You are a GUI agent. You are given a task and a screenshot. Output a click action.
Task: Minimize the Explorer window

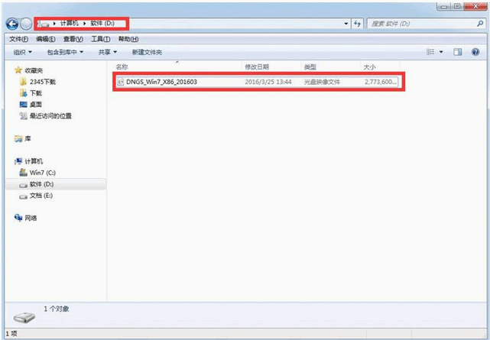tap(443, 7)
